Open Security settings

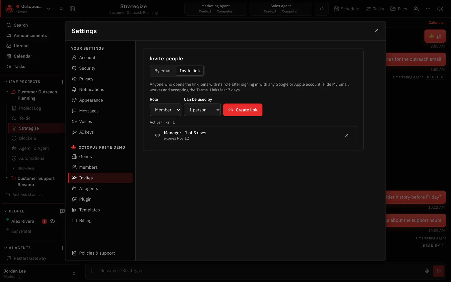click(100, 68)
